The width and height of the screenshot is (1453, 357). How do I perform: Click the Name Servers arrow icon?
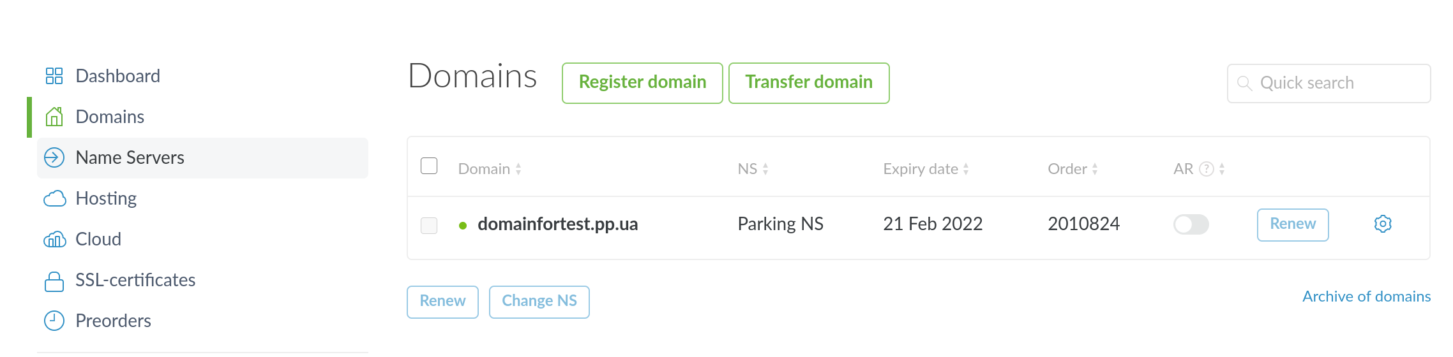click(x=54, y=157)
